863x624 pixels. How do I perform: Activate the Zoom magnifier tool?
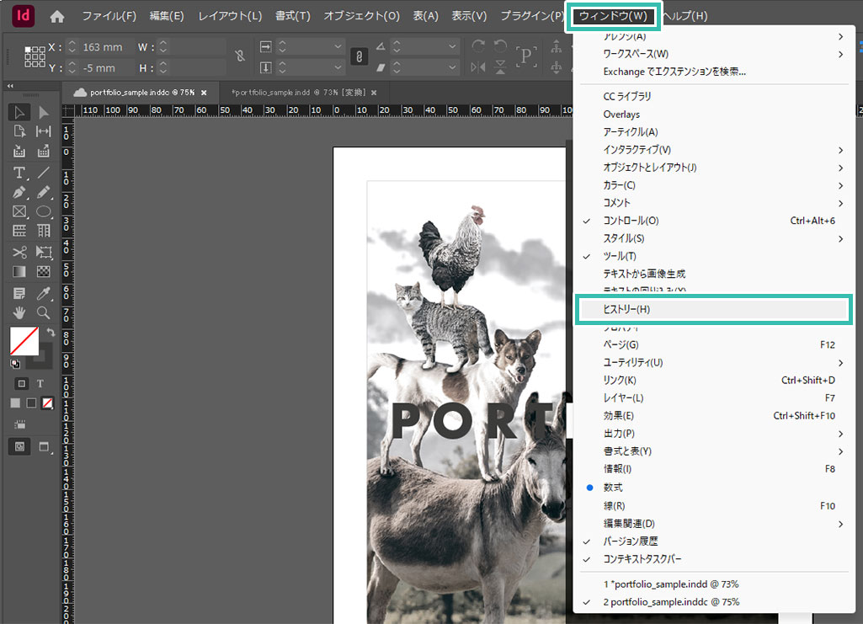coord(43,312)
